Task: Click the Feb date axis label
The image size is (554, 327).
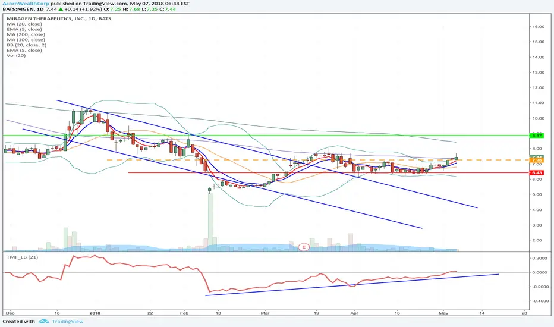Action: 184,313
